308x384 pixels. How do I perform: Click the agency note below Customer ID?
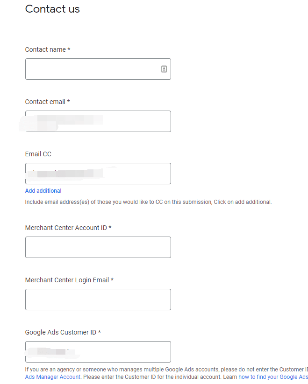[166, 373]
